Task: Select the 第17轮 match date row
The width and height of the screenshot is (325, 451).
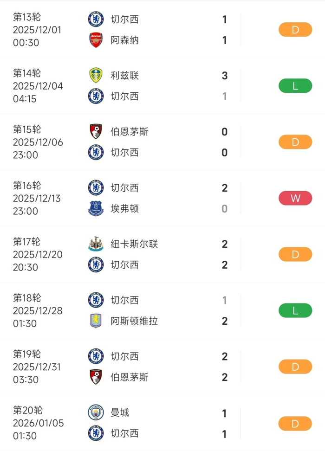Action: pyautogui.click(x=38, y=254)
